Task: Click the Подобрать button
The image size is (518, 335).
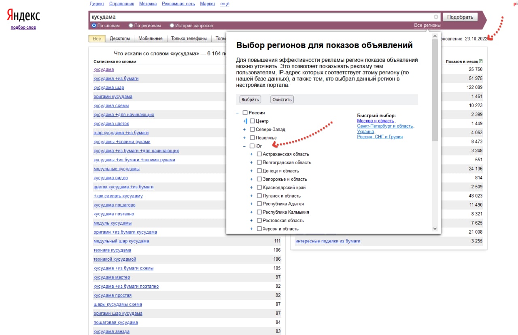Action: (x=460, y=17)
